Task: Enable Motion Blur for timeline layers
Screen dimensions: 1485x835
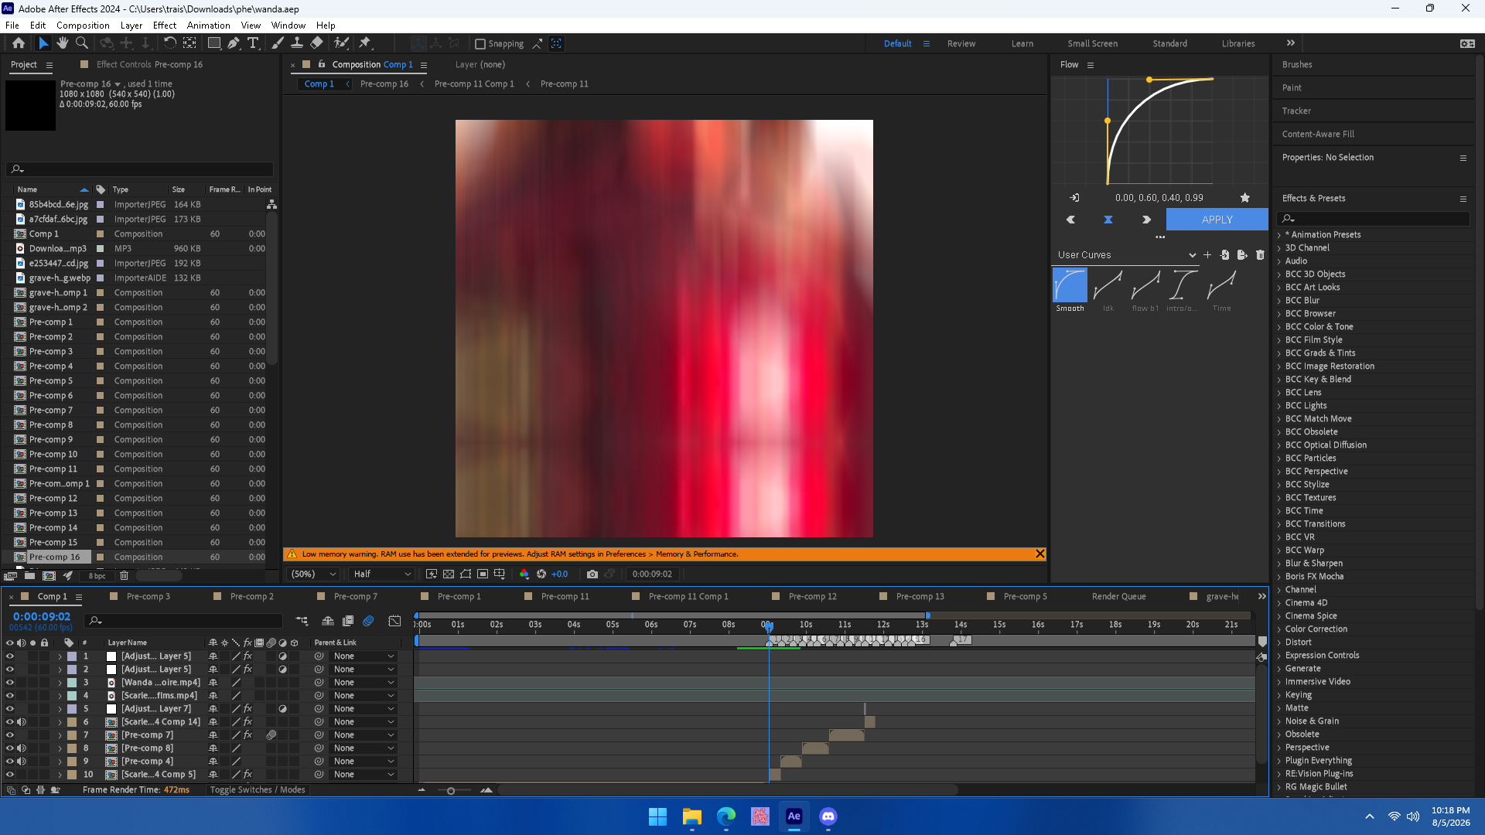Action: 369,621
